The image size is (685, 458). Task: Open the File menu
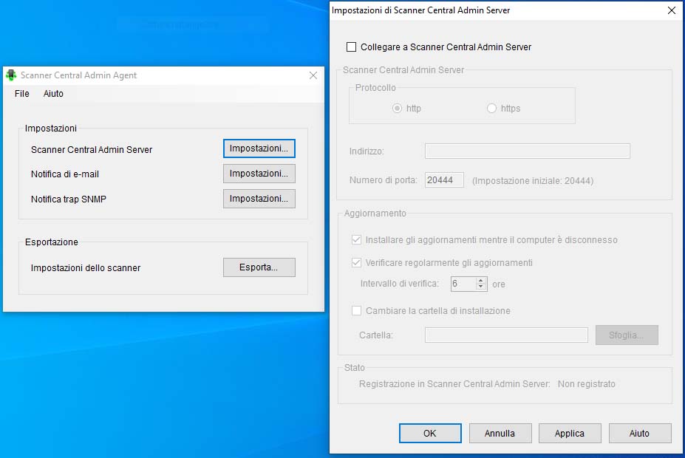(x=22, y=94)
